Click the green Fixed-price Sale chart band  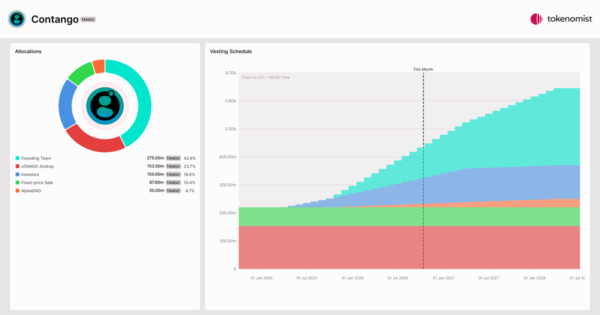tap(409, 216)
